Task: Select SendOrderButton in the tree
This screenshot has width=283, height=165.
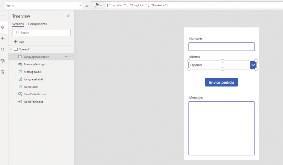Action: pyautogui.click(x=35, y=94)
